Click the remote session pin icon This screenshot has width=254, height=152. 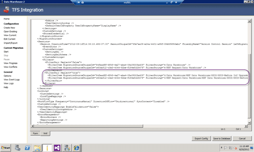(x=79, y=2)
